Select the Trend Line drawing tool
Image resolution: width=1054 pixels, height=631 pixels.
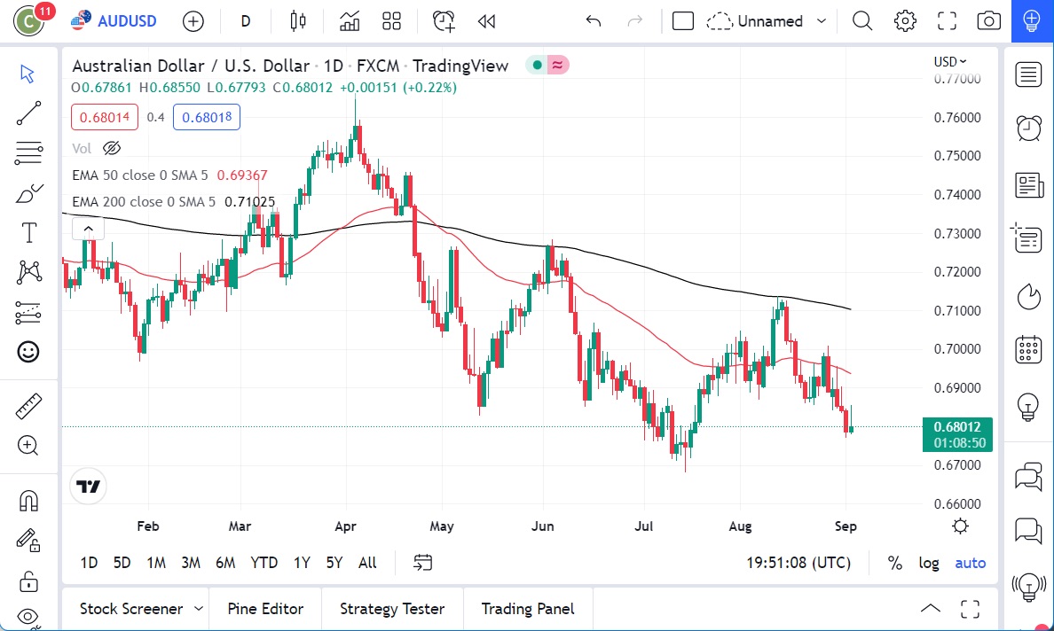[28, 113]
